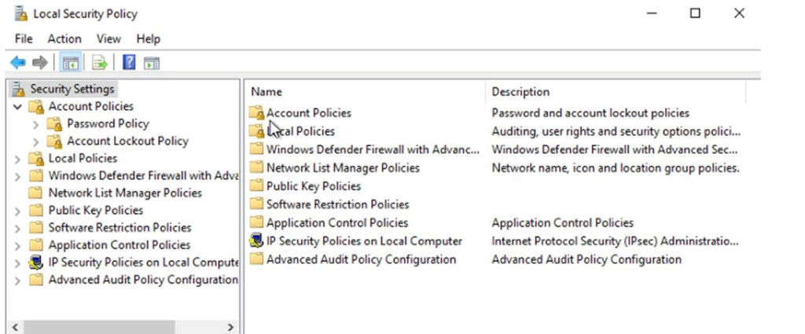Image resolution: width=805 pixels, height=334 pixels.
Task: Click the Forward arrow toolbar icon
Action: 39,63
